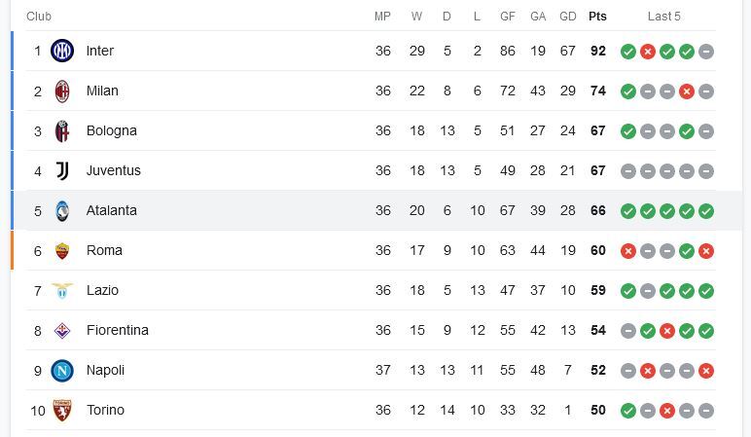Click the Inter club crest icon

62,51
